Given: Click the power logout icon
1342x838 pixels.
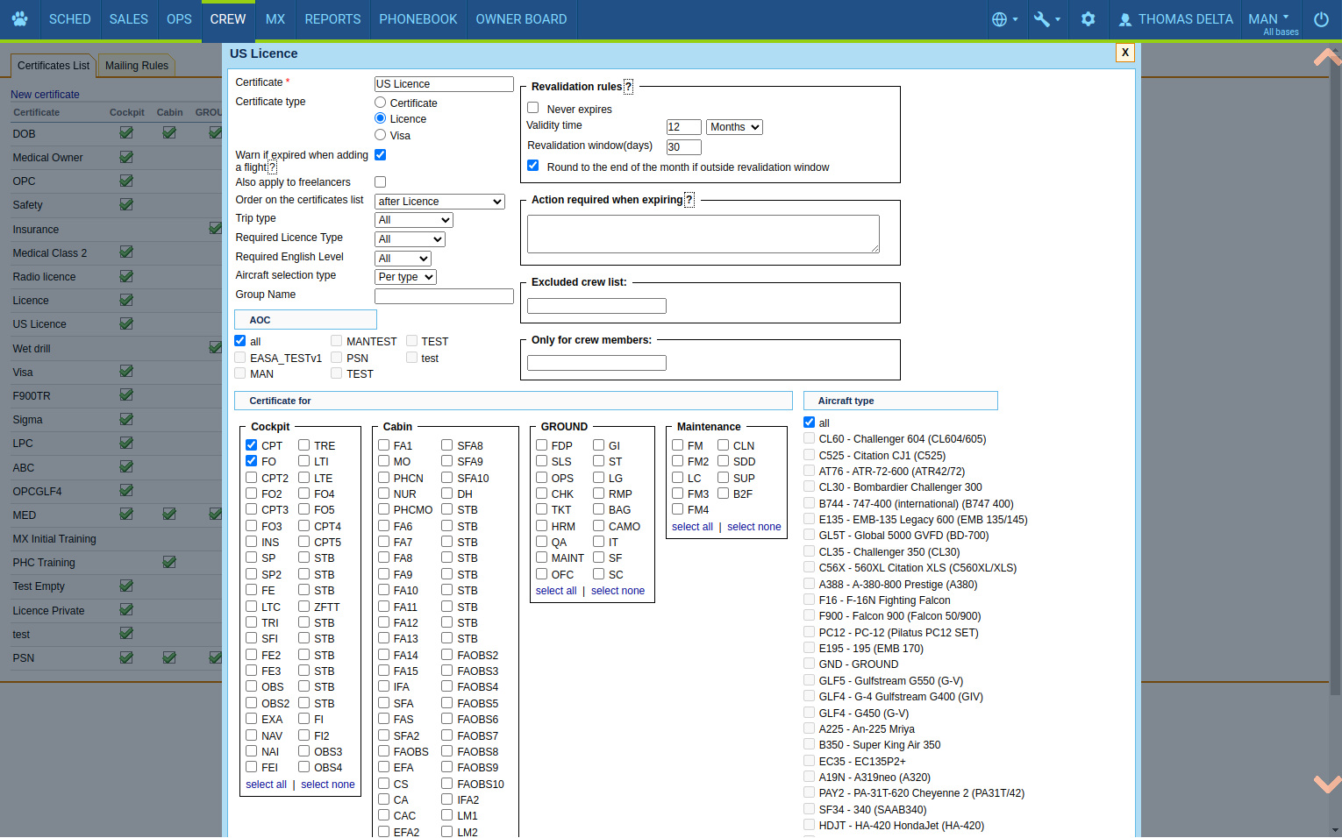Looking at the screenshot, I should click(x=1321, y=19).
